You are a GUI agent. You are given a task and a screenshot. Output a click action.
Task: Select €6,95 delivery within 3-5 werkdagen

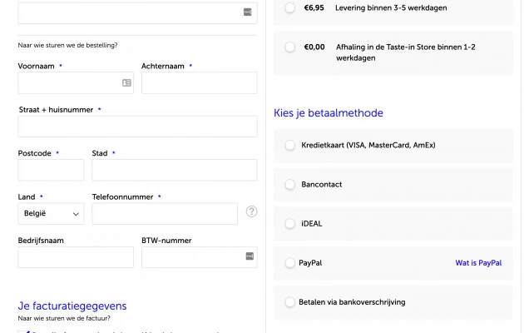click(x=290, y=7)
